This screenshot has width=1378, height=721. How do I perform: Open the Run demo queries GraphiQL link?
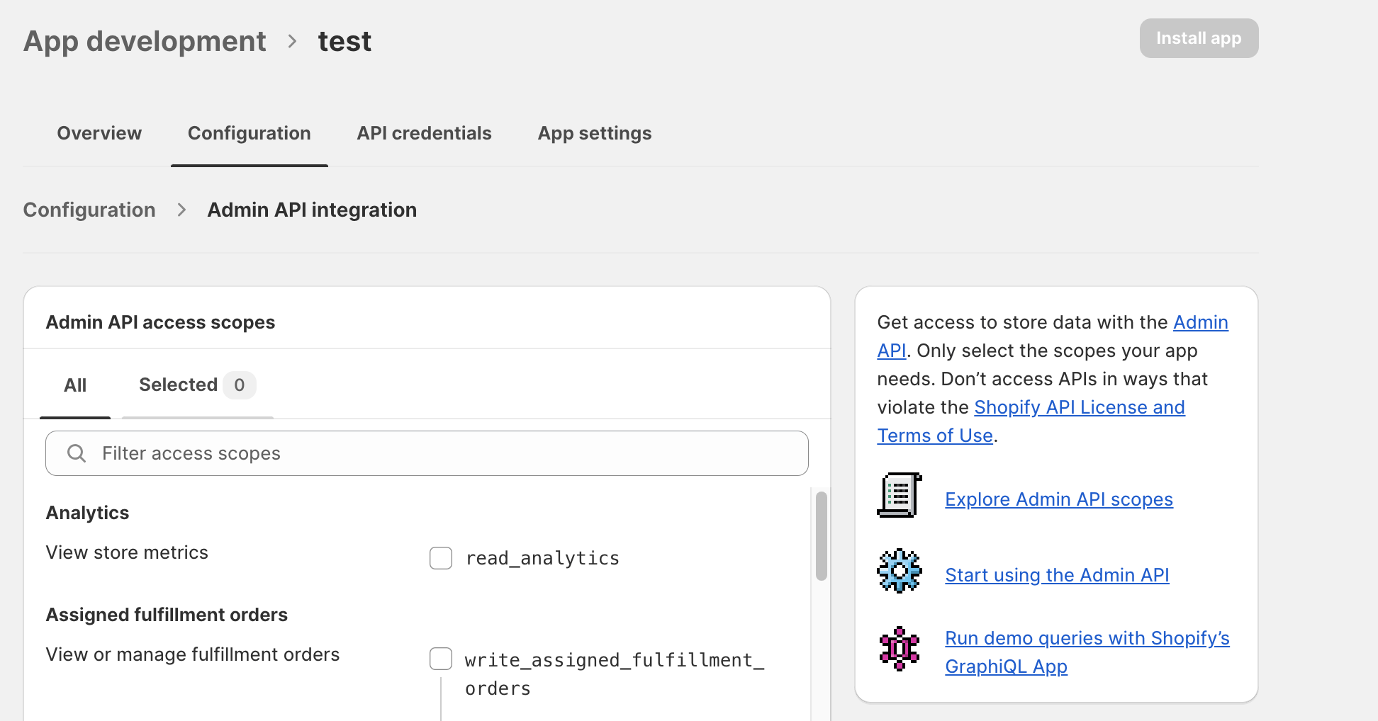click(x=1087, y=652)
